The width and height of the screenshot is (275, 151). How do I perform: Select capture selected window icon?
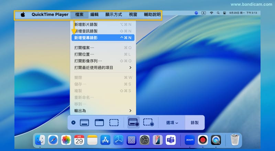(x=99, y=123)
